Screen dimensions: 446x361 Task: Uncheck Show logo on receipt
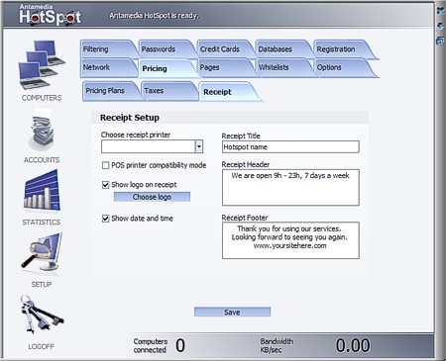pyautogui.click(x=105, y=185)
